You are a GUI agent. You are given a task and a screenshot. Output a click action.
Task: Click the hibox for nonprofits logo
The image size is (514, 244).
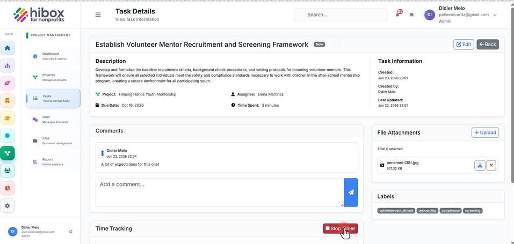click(39, 14)
